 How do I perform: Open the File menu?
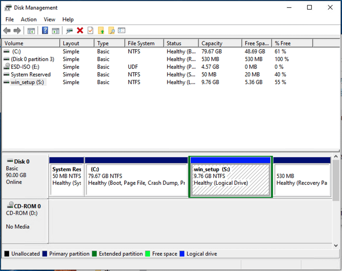(x=9, y=19)
